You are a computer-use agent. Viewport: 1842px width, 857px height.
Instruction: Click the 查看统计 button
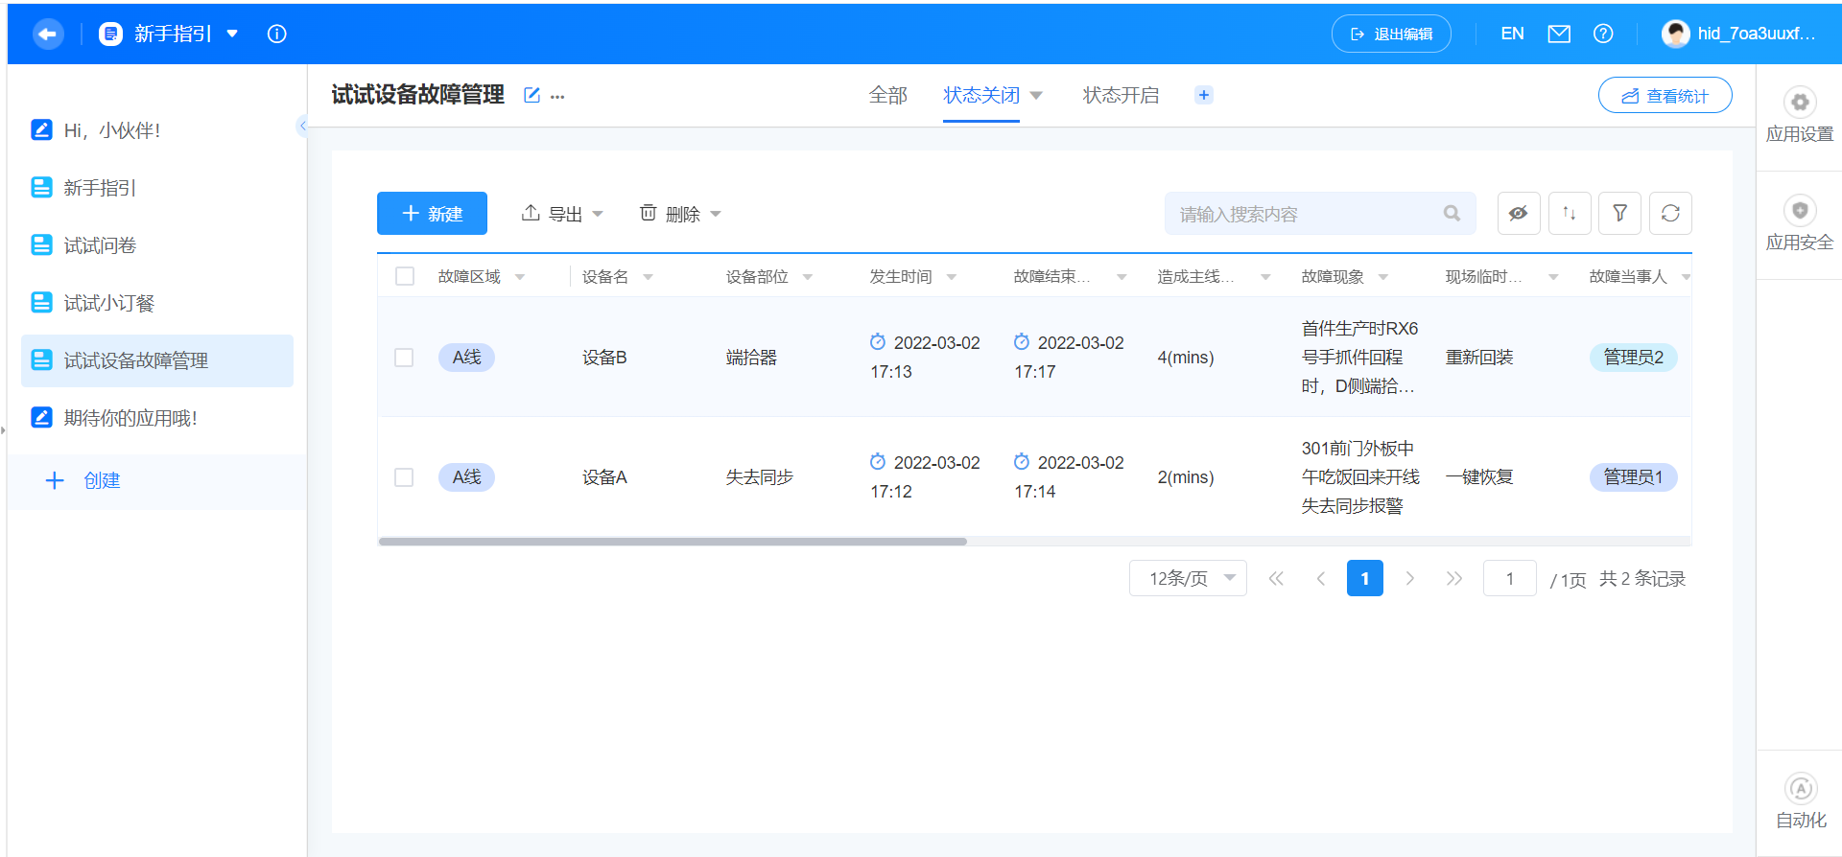(1665, 95)
